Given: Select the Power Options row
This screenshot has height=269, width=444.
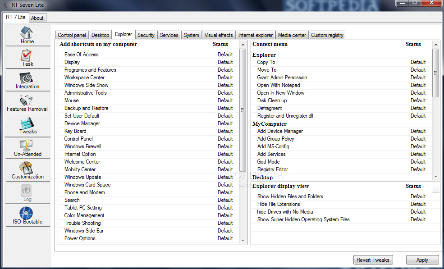Looking at the screenshot, I should click(x=149, y=238).
